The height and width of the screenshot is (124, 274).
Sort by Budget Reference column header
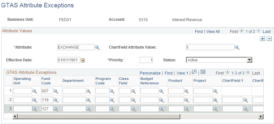tap(149, 81)
